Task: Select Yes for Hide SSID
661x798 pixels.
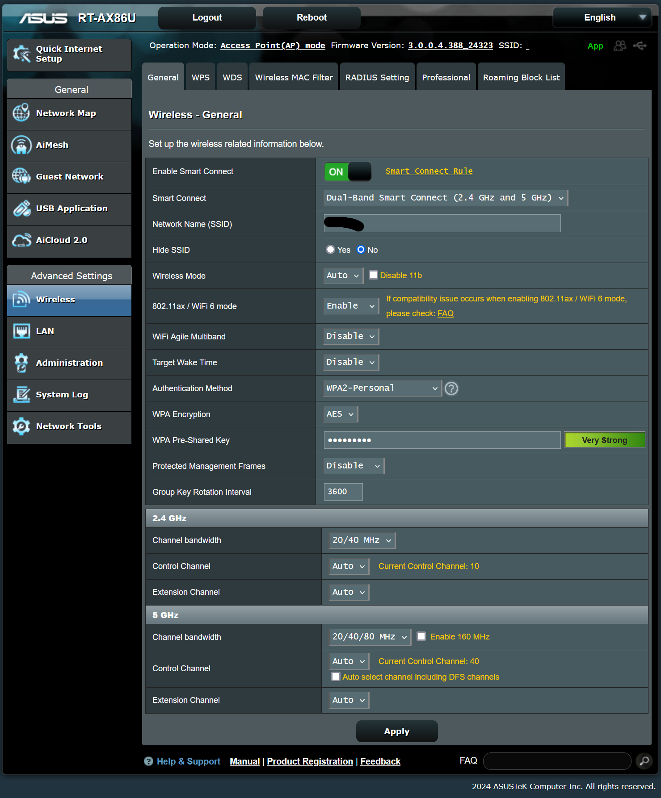Action: [x=330, y=250]
